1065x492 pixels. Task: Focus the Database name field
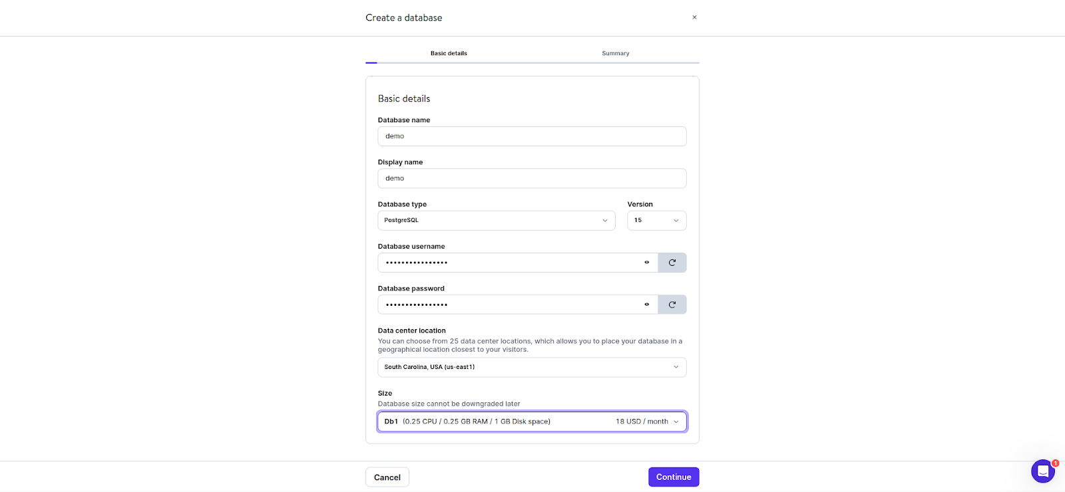tap(532, 136)
